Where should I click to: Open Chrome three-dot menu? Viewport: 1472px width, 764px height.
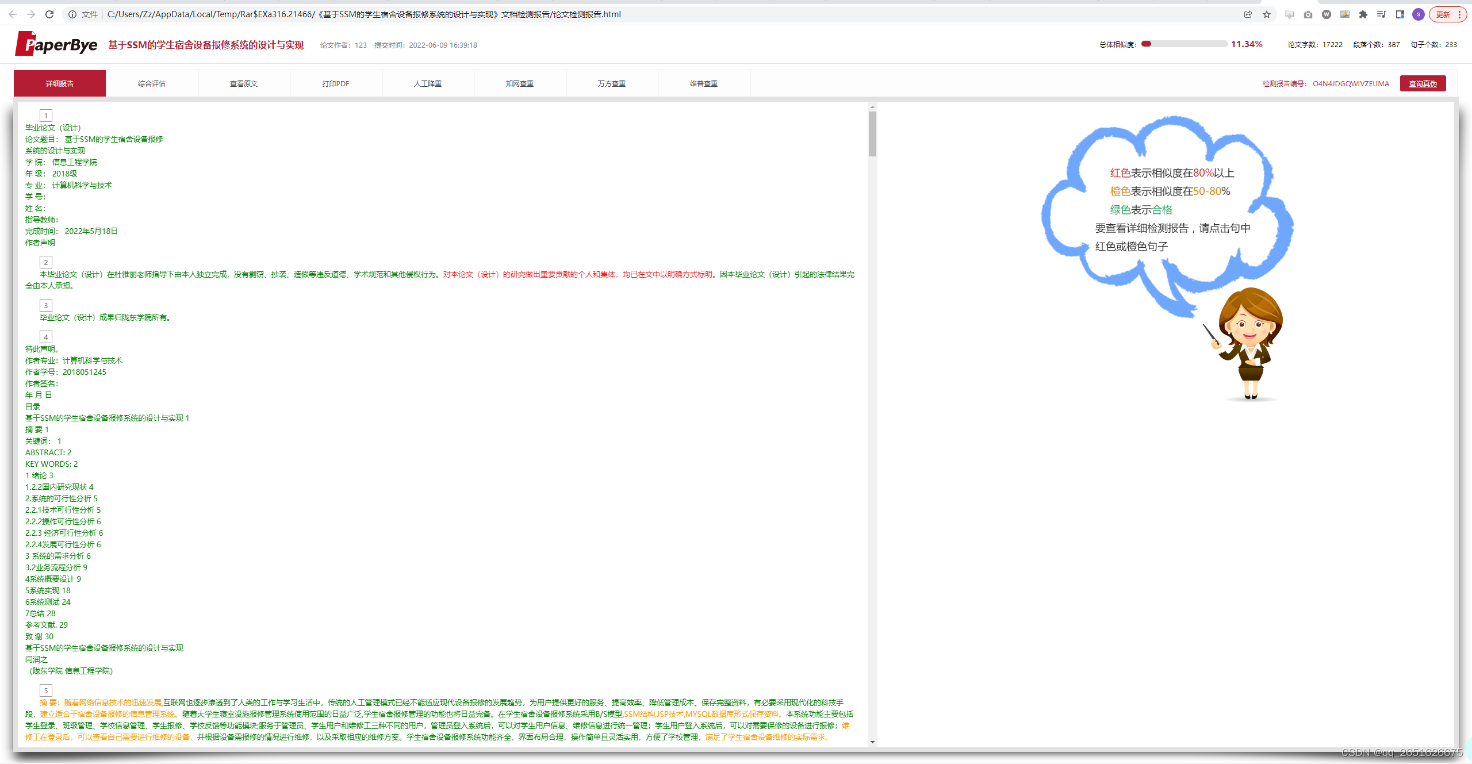point(1460,14)
